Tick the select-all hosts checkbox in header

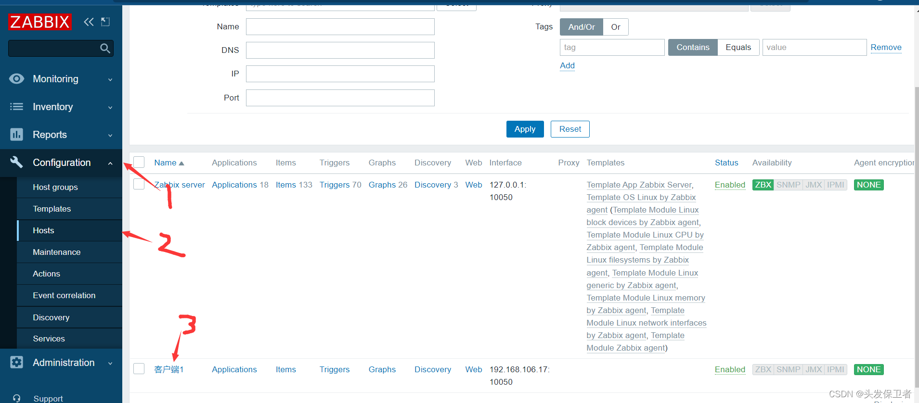click(139, 162)
